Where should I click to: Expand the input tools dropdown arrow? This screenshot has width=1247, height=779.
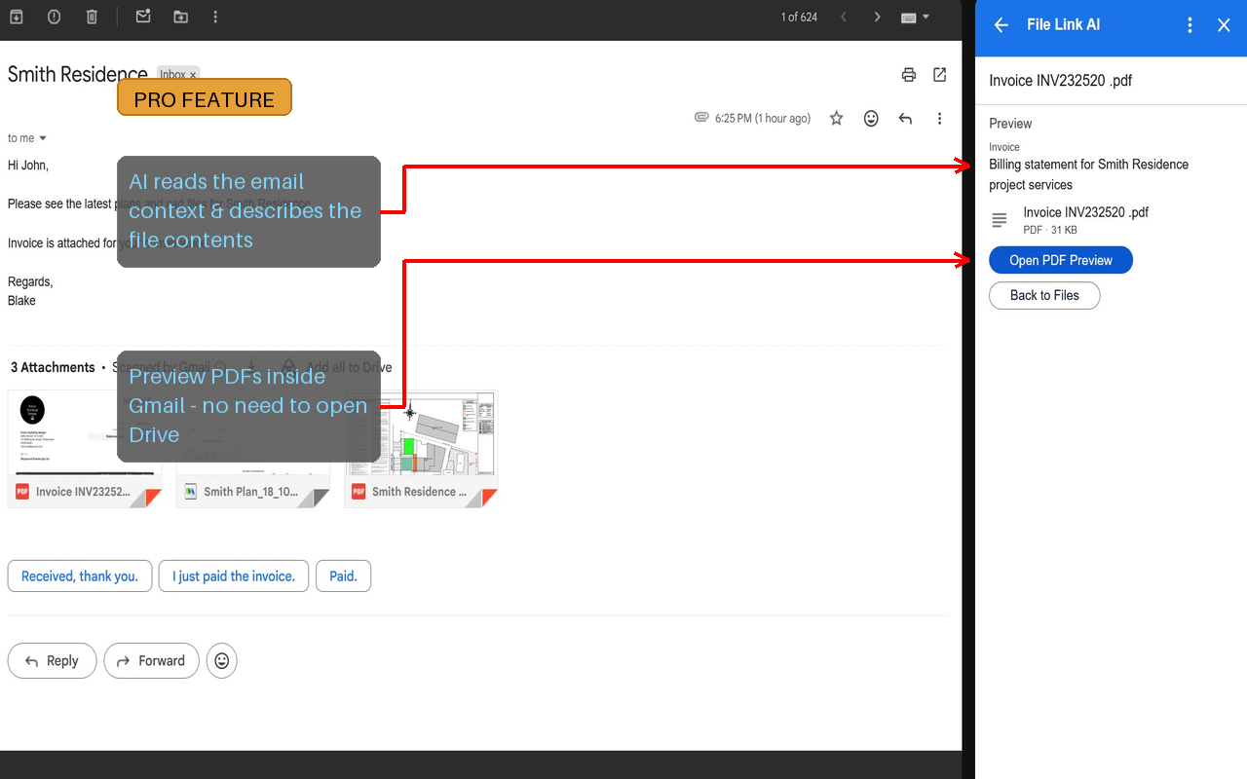pyautogui.click(x=926, y=17)
